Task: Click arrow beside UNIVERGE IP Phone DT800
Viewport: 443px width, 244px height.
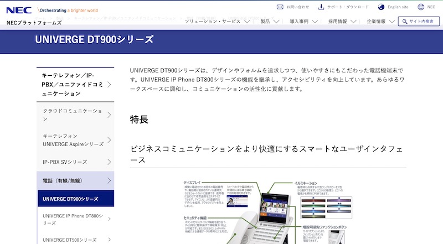Action: click(109, 219)
